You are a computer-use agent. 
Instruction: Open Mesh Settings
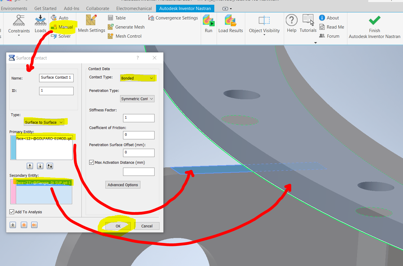coord(91,24)
